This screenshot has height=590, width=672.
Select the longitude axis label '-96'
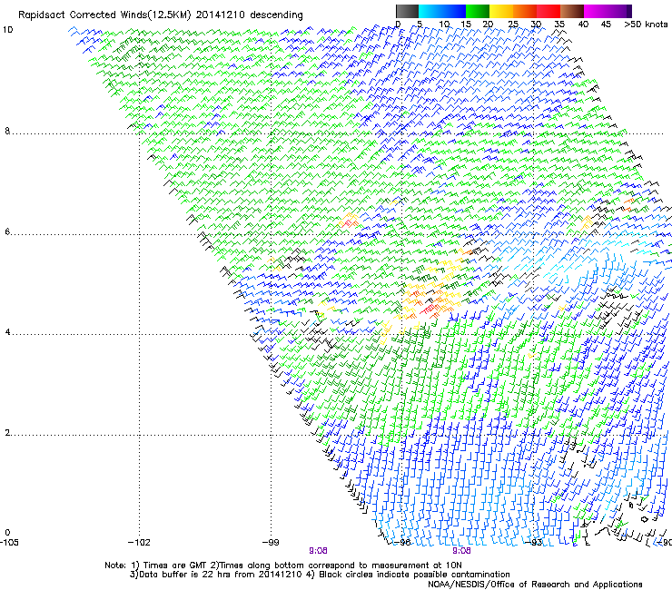pos(402,542)
